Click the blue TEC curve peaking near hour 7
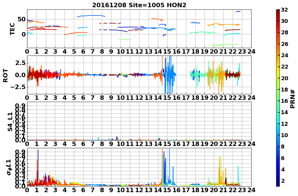This screenshot has height=196, width=298. click(91, 16)
